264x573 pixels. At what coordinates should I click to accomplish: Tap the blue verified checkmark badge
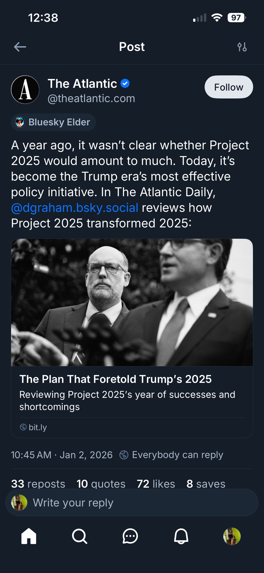click(125, 84)
